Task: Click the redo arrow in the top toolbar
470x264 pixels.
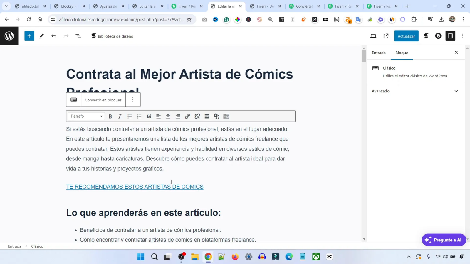Action: 66,36
